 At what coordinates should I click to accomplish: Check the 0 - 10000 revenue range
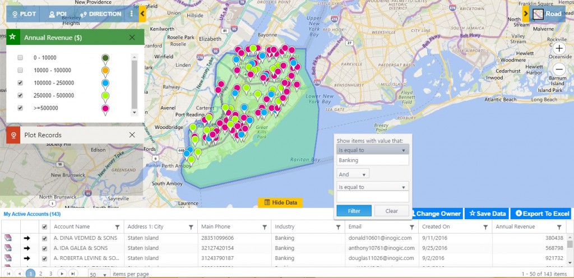(x=21, y=58)
